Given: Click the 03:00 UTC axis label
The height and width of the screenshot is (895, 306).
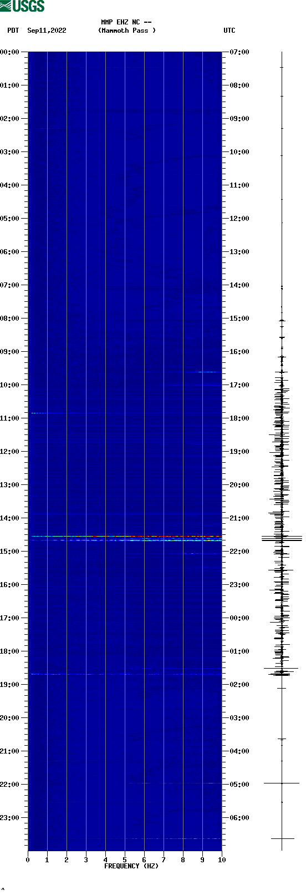Looking at the screenshot, I should tap(239, 718).
